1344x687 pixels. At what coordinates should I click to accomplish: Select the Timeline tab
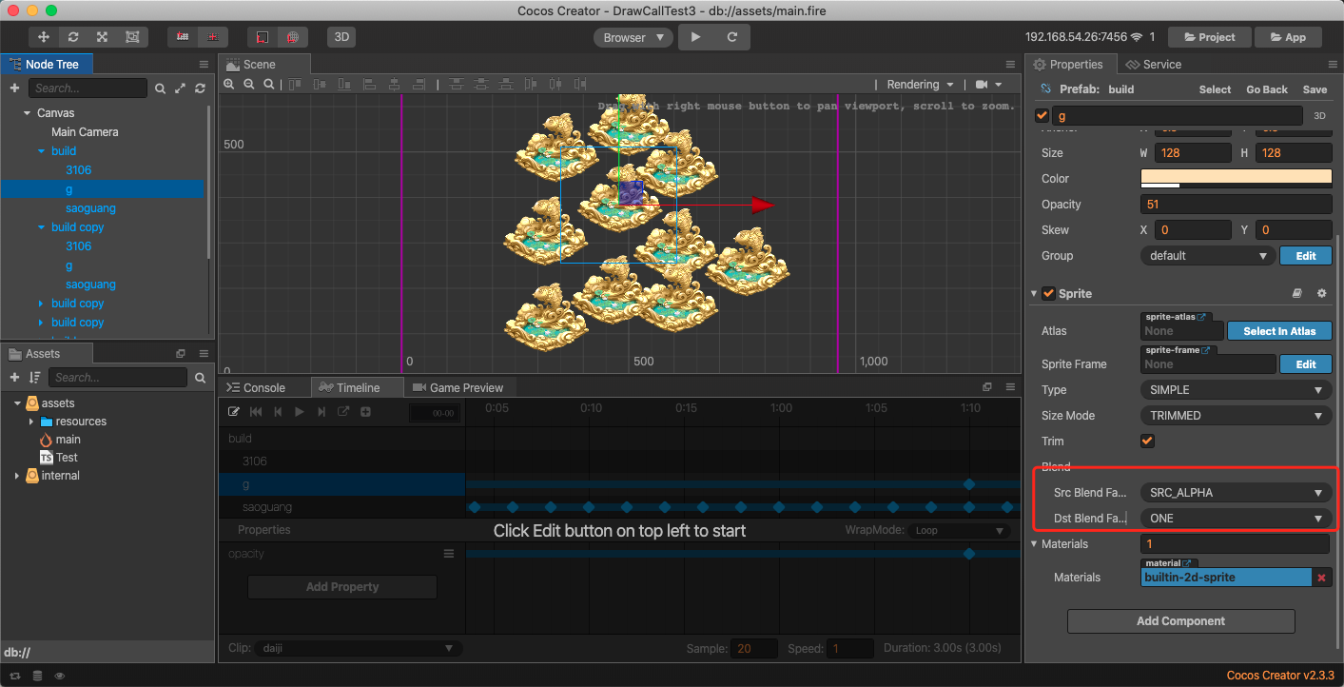pos(358,387)
